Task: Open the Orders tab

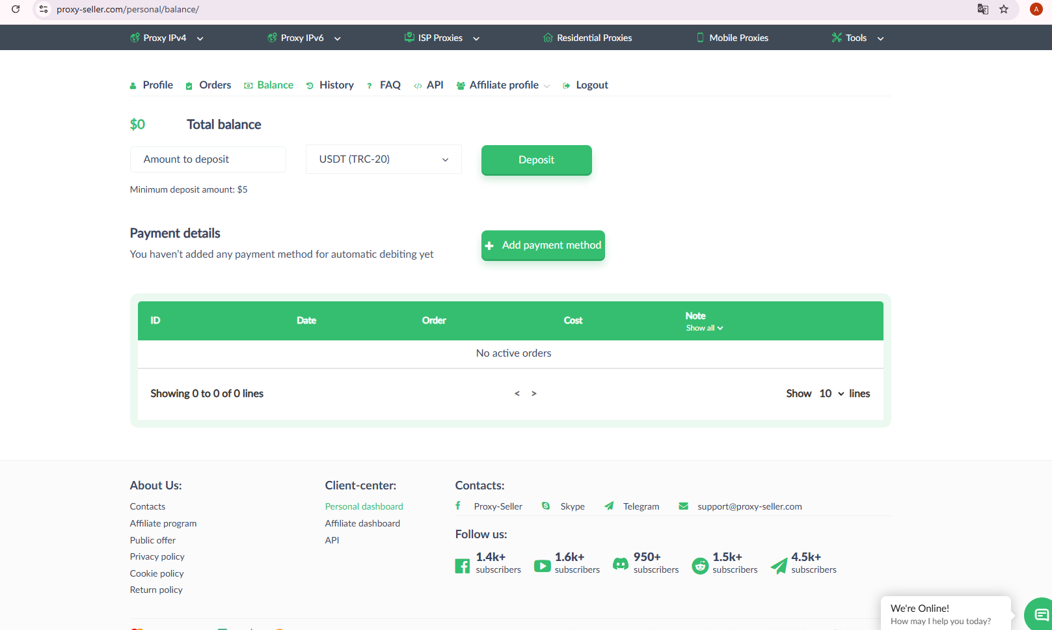Action: coord(215,85)
